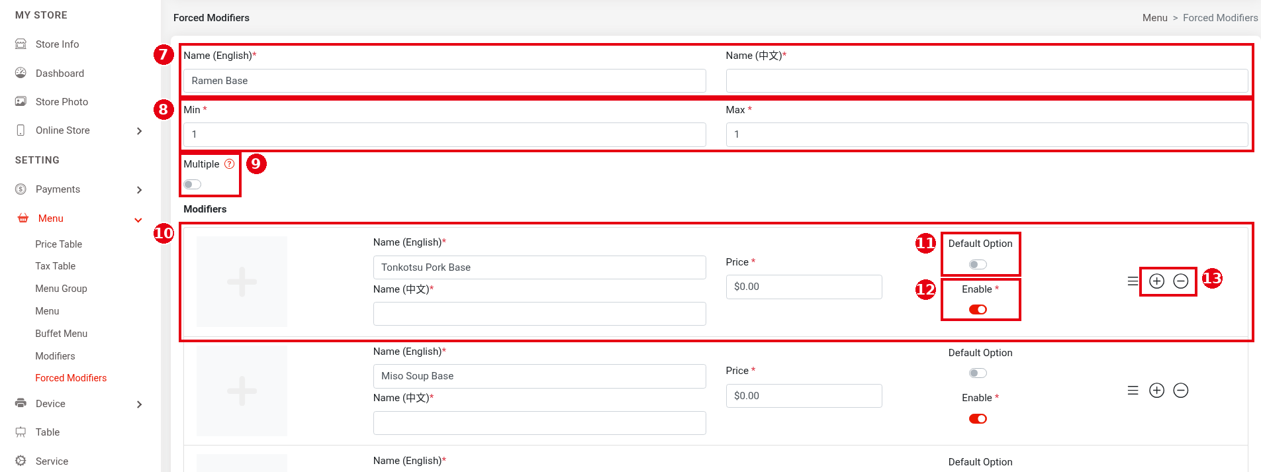Image resolution: width=1261 pixels, height=472 pixels.
Task: Remove the Miso Soup Base modifier row
Action: pos(1180,391)
